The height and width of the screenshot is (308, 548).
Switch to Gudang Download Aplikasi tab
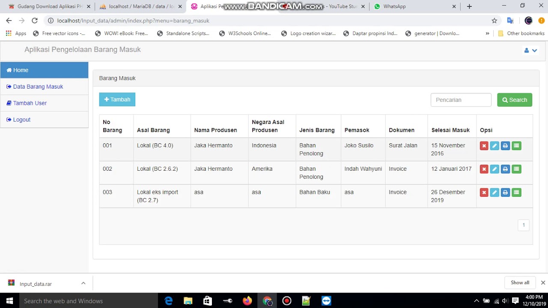(x=49, y=6)
